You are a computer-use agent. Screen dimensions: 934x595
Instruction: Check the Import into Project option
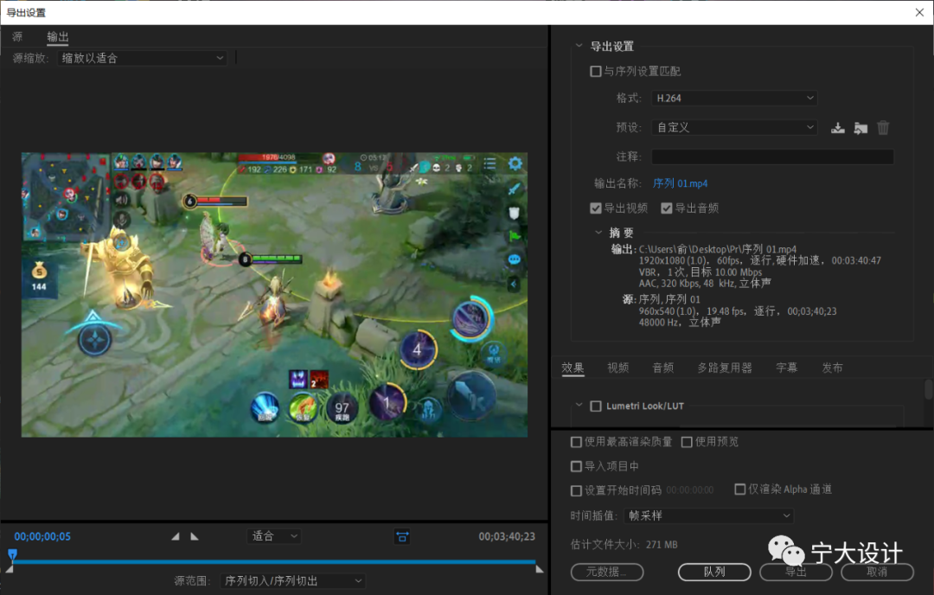point(576,466)
